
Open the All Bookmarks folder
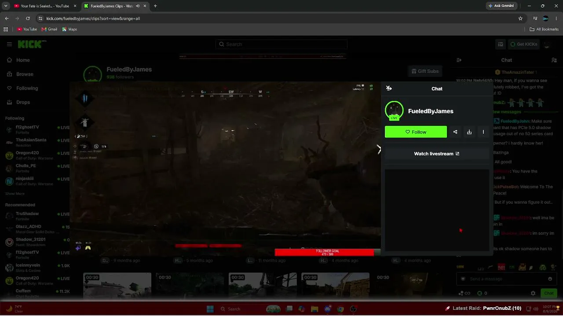coord(544,29)
